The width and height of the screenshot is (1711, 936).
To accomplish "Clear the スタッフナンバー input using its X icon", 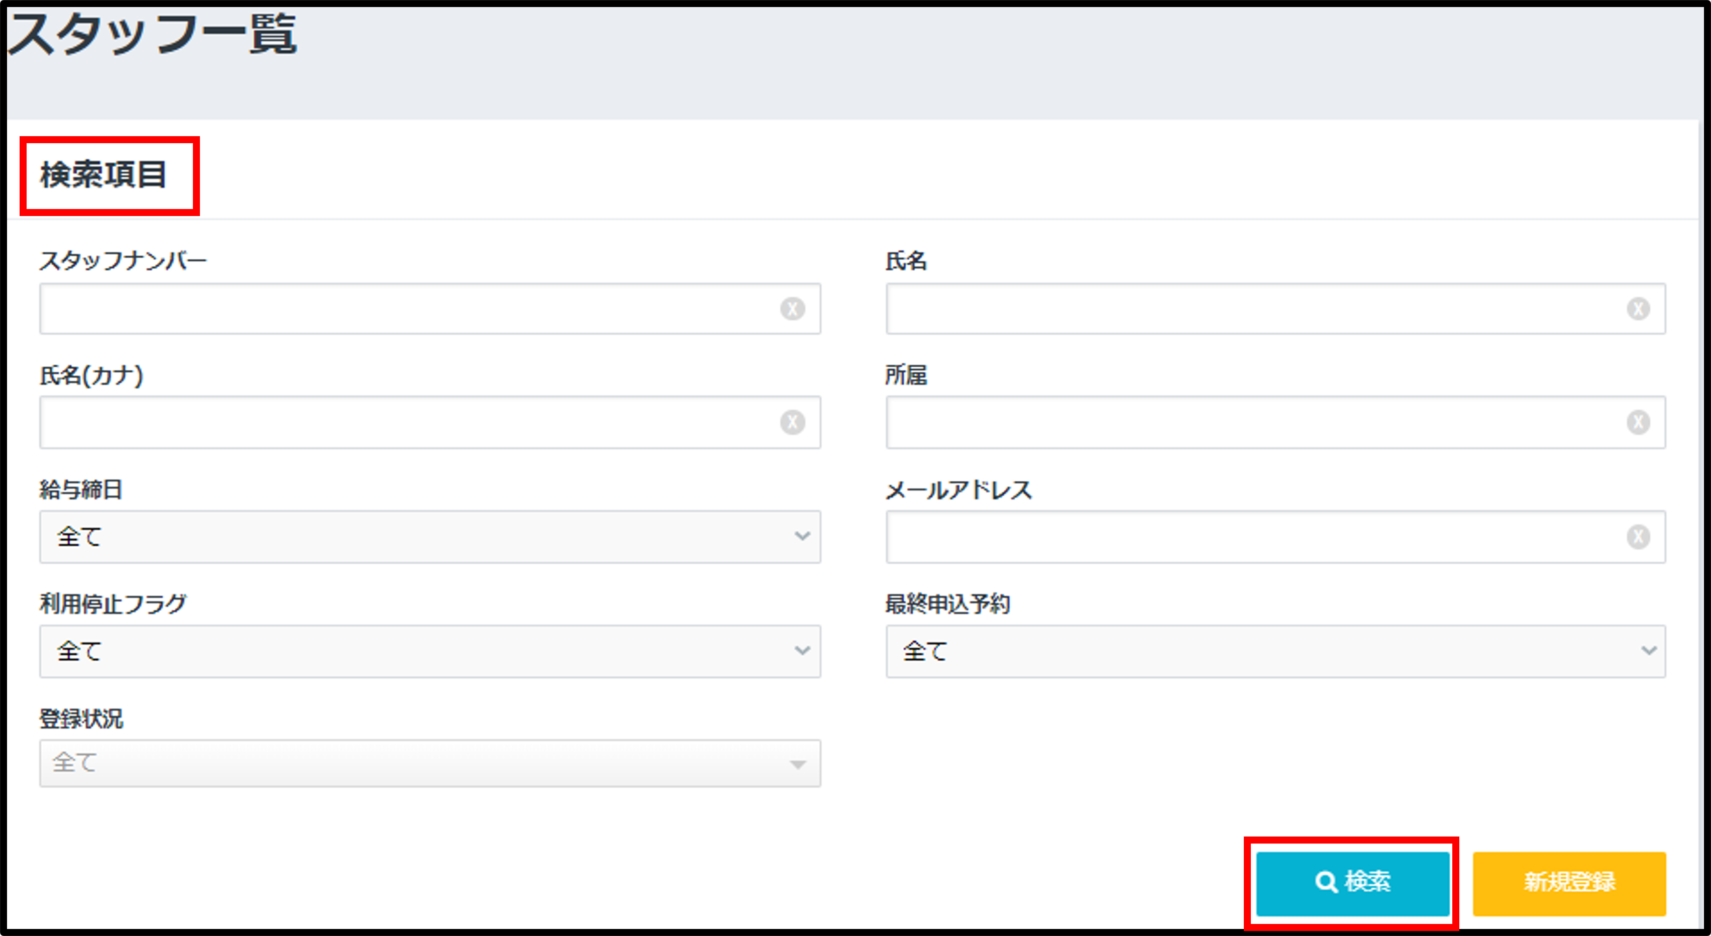I will [793, 308].
